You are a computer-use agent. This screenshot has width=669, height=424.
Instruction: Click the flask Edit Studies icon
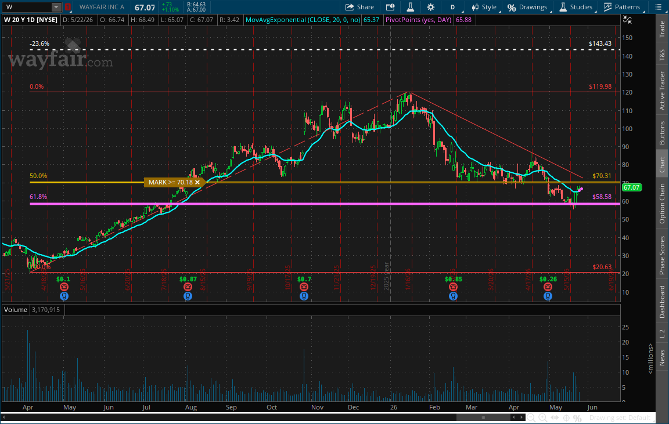point(410,7)
